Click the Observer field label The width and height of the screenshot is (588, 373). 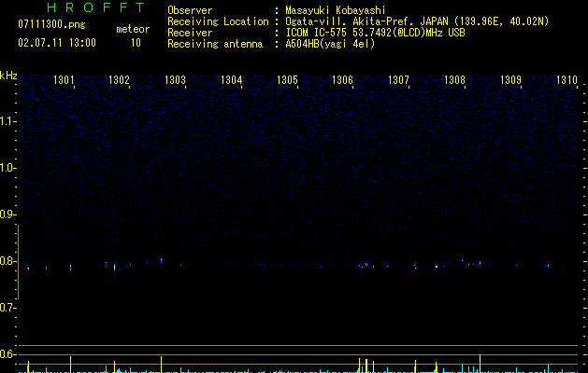click(190, 10)
